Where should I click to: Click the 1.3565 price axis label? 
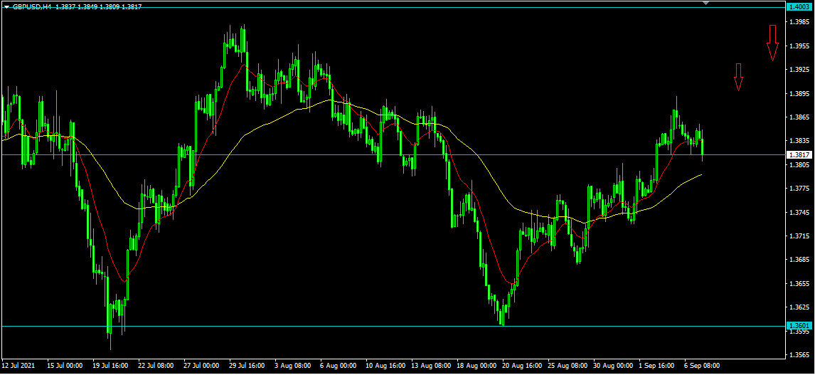click(799, 354)
